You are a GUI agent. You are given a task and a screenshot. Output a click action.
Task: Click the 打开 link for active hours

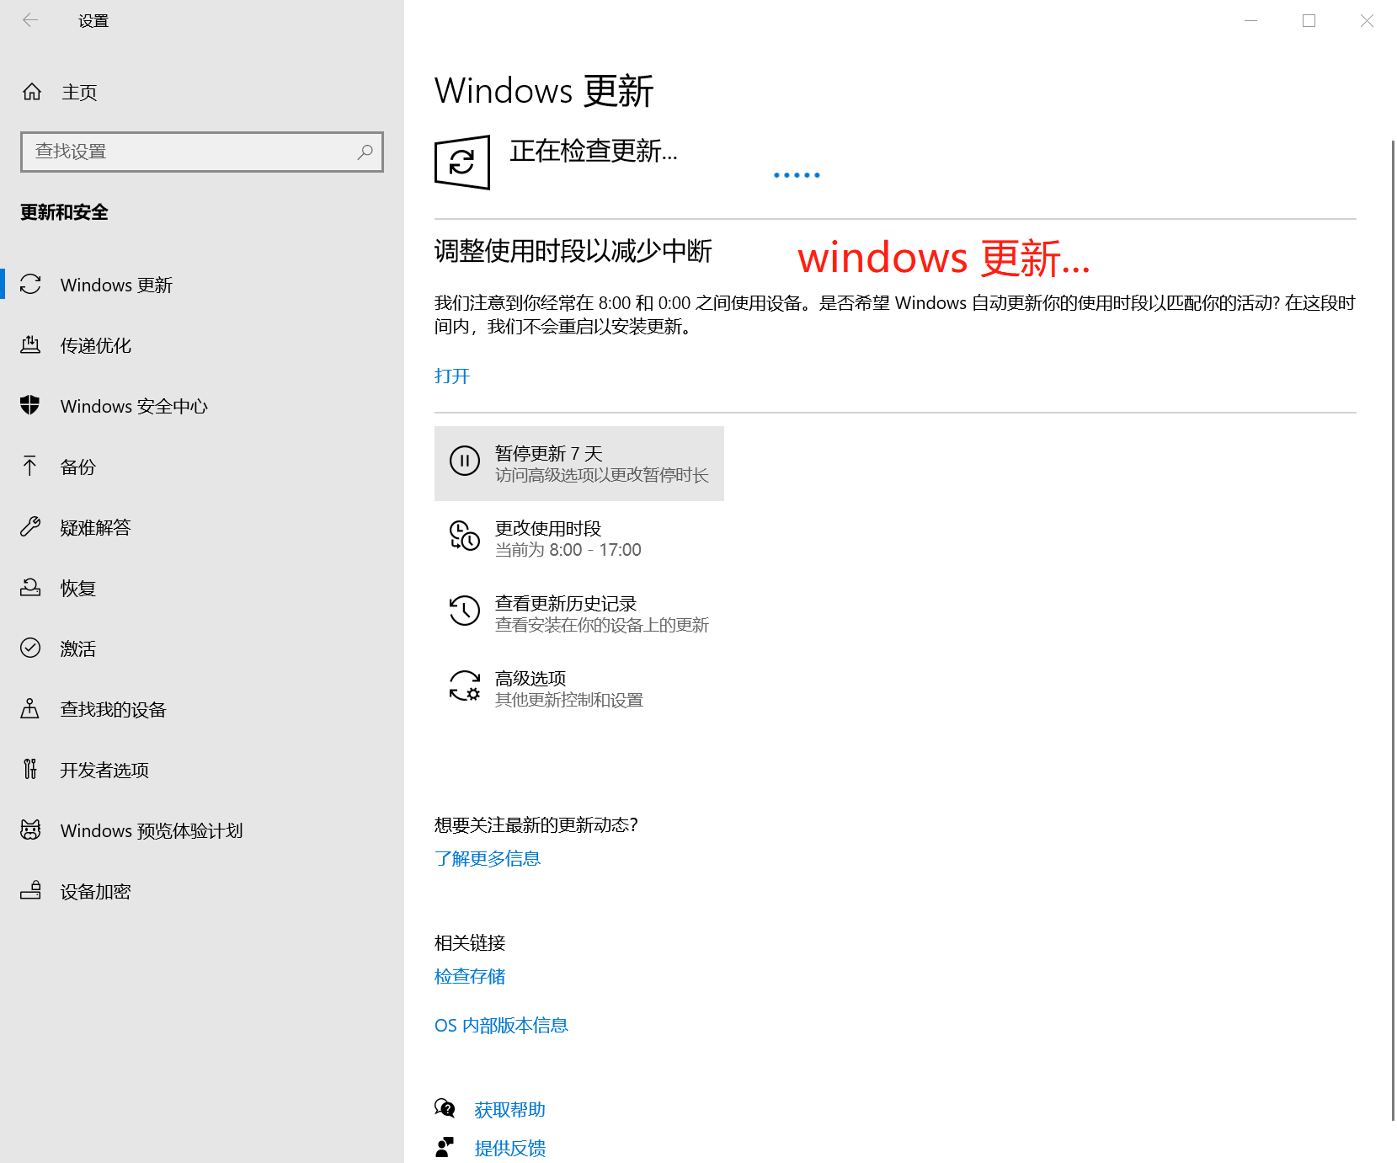pyautogui.click(x=452, y=376)
